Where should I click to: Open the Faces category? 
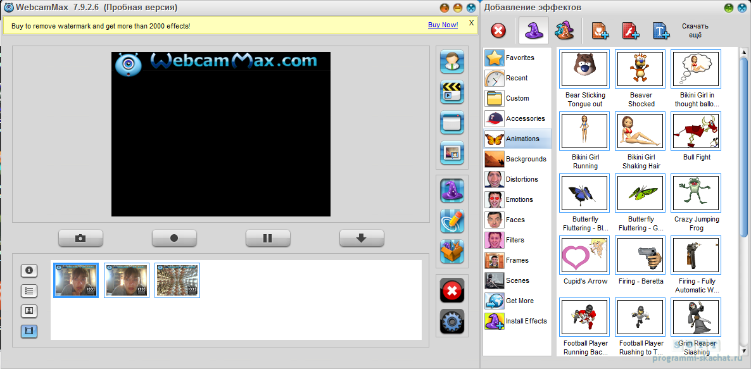pos(517,220)
